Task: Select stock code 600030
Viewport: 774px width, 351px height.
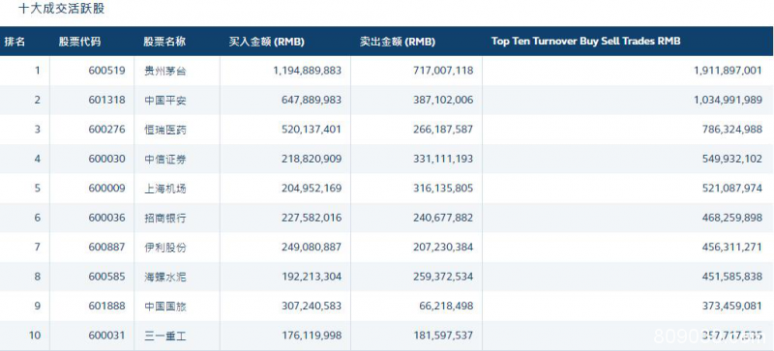Action: point(107,159)
